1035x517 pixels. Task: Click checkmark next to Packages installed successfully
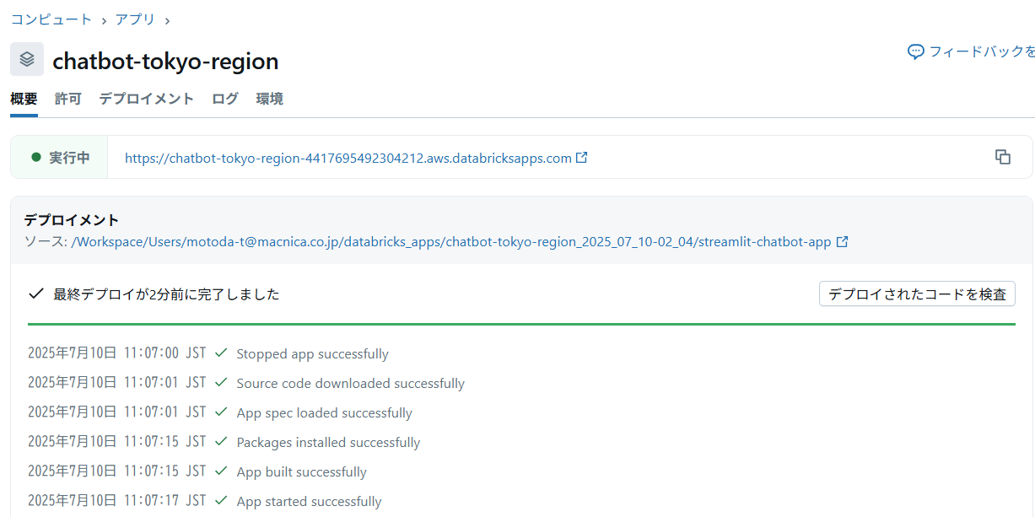click(x=221, y=442)
